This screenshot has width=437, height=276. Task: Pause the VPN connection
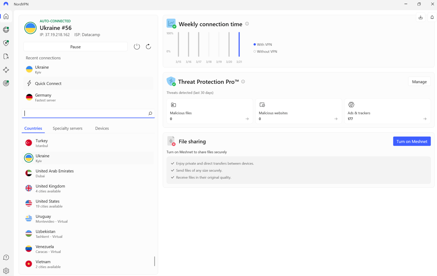[76, 47]
